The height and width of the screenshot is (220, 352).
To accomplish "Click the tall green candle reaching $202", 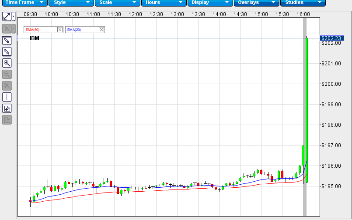I will tap(307, 110).
